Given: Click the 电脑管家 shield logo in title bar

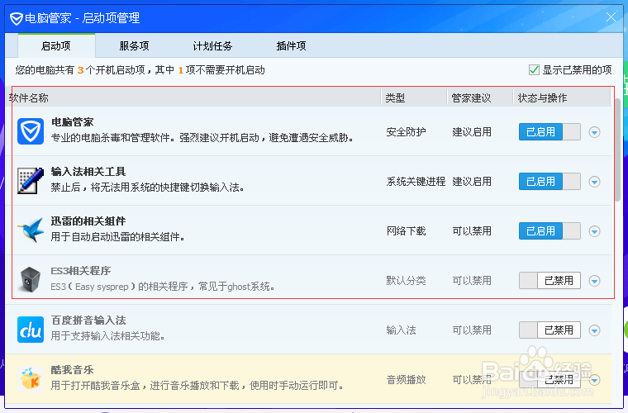Looking at the screenshot, I should click(16, 18).
